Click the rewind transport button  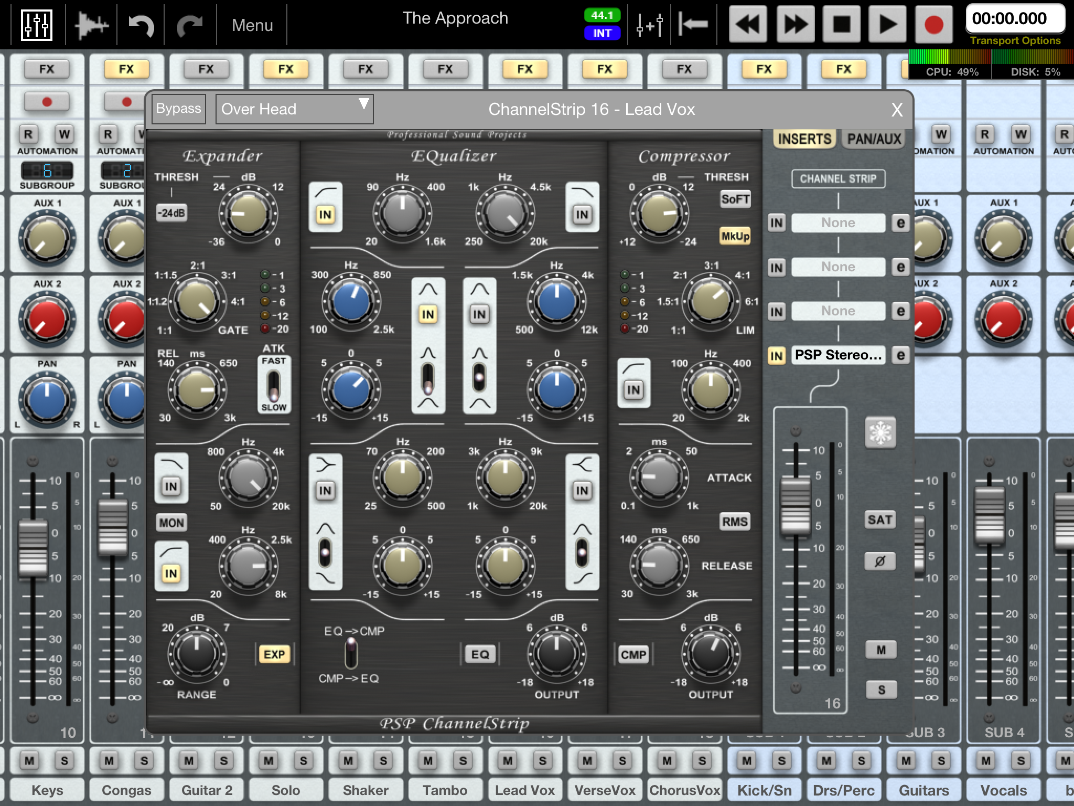[748, 24]
